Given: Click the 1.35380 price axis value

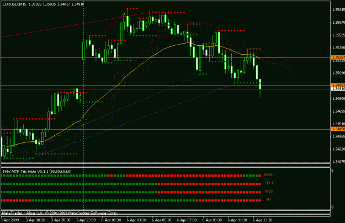Looking at the screenshot, I should (338, 47).
